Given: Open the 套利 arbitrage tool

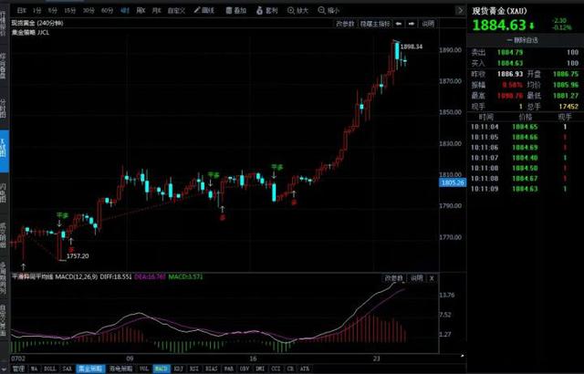Looking at the screenshot, I should (x=267, y=10).
